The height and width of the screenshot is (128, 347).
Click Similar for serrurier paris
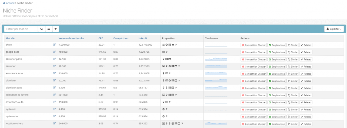292,59
